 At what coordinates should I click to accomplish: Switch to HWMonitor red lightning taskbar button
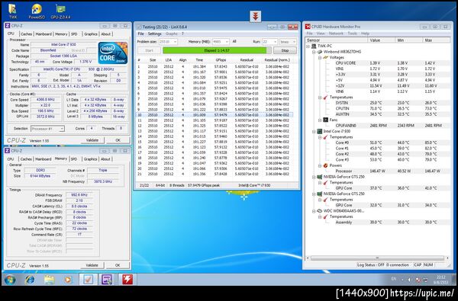click(127, 280)
